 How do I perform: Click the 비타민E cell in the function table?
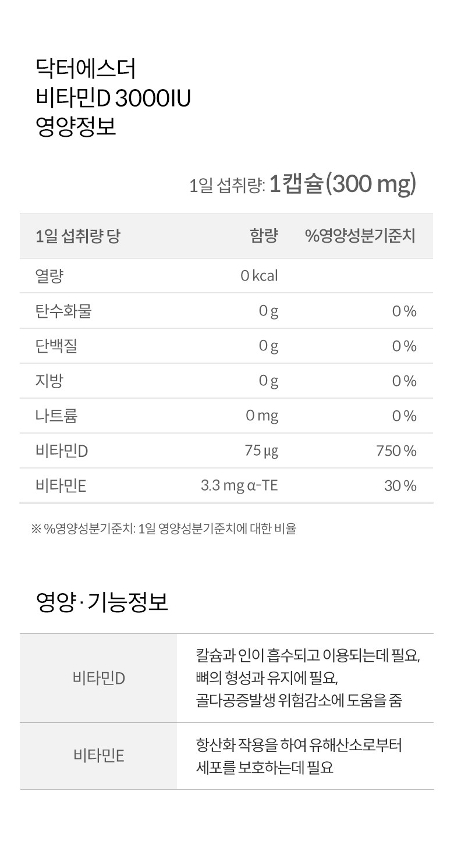point(98,755)
